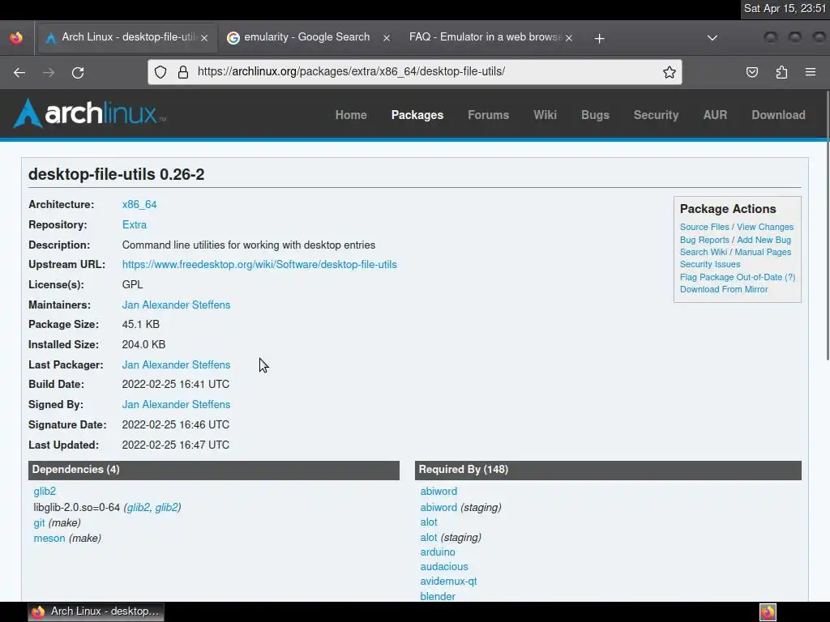Click the URL address bar
The height and width of the screenshot is (622, 830).
point(414,72)
